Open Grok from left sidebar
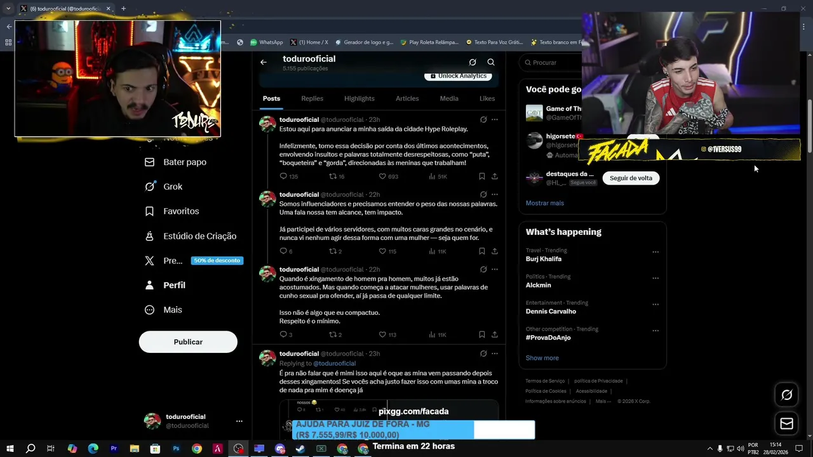The image size is (813, 457). tap(164, 187)
